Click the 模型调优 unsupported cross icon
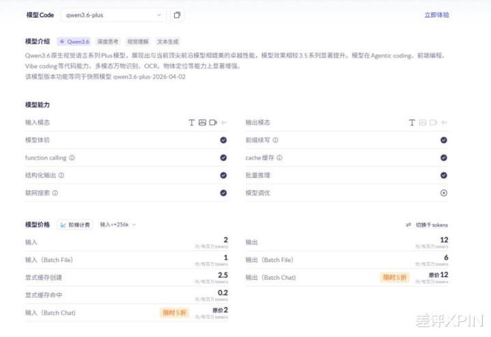Screen dimensions: 491x337 coord(444,193)
